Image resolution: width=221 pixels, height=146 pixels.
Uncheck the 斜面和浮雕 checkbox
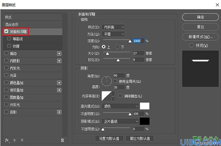[x=6, y=31]
